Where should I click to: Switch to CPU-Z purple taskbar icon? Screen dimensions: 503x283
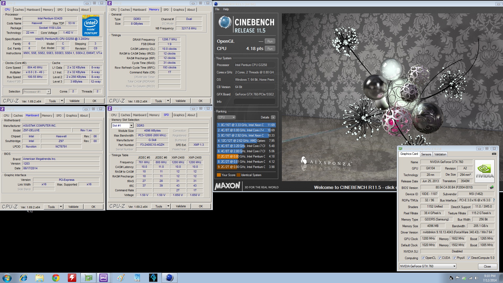[x=103, y=278]
